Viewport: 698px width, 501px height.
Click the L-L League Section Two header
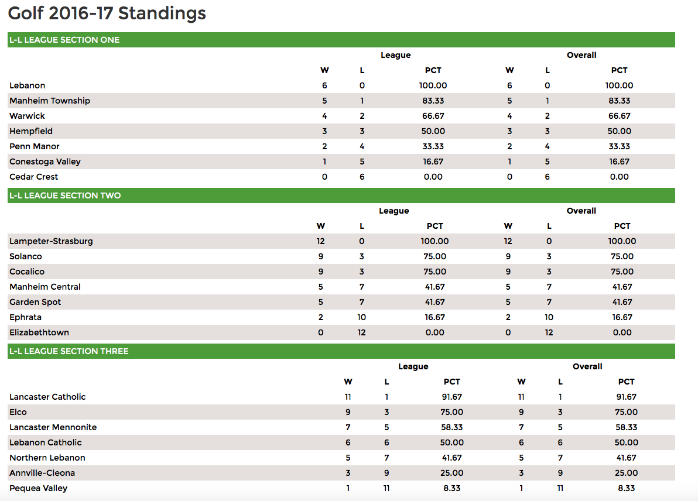[341, 195]
